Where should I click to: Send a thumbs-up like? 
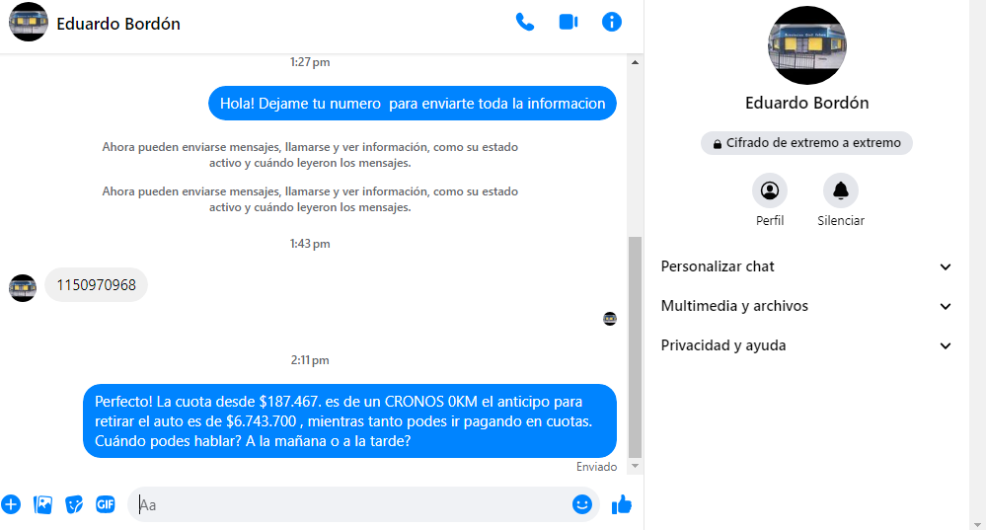(621, 504)
